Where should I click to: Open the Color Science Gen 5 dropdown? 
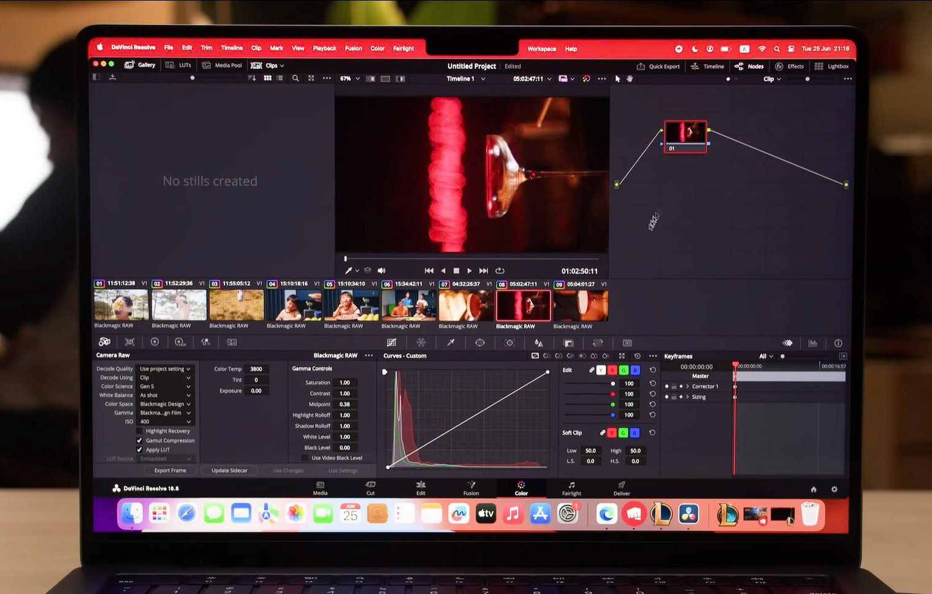(165, 386)
